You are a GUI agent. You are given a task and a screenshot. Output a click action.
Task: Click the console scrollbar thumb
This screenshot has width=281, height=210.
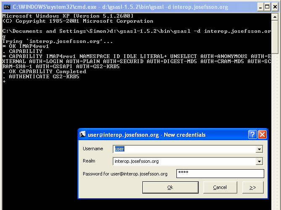275,37
